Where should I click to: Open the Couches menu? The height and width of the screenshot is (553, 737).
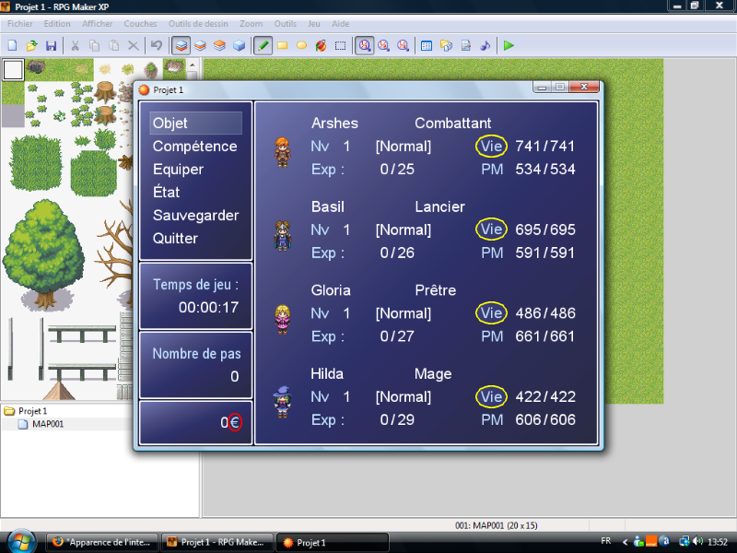point(141,24)
